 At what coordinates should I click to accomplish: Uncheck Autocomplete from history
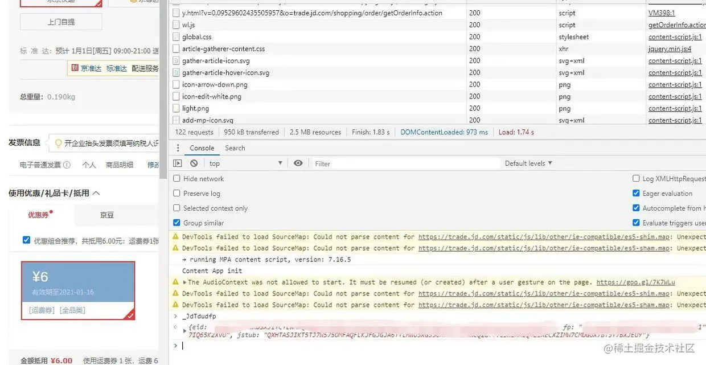click(x=637, y=208)
